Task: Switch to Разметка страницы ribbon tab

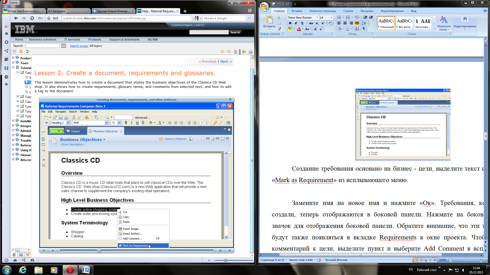Action: [x=323, y=11]
